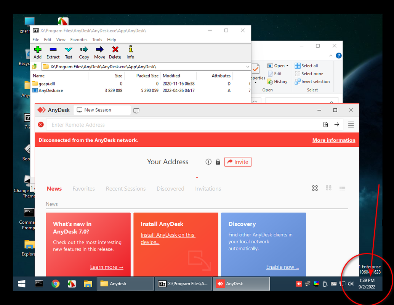Viewport: 394px width, 305px height.
Task: Click the lock icon beside Your Address
Action: 218,162
